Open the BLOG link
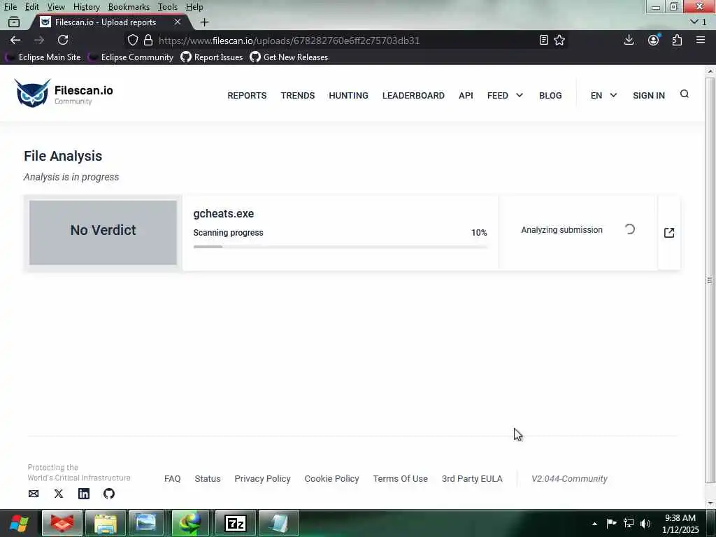716x537 pixels. tap(550, 95)
